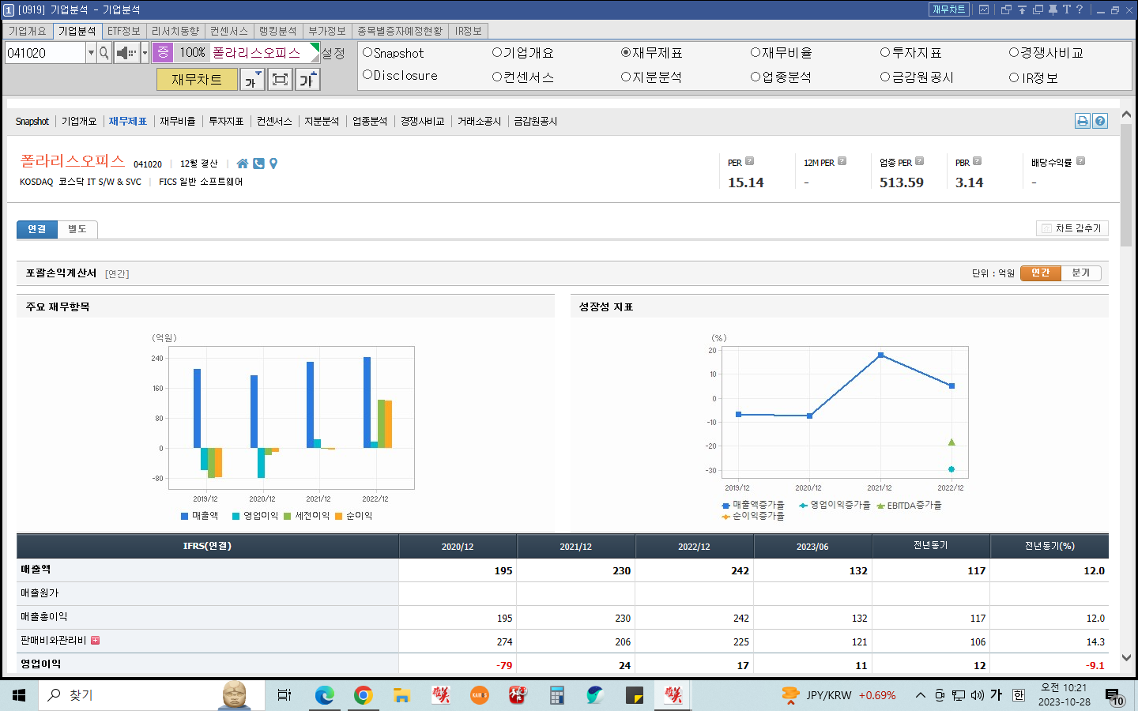The width and height of the screenshot is (1138, 711).
Task: Click the 영업이익 legend color swatch
Action: (x=236, y=516)
